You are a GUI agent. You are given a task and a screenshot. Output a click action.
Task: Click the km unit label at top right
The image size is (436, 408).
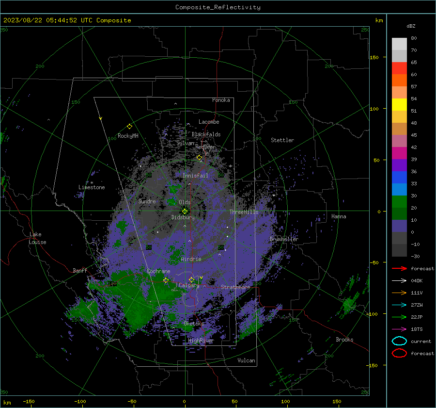379,20
